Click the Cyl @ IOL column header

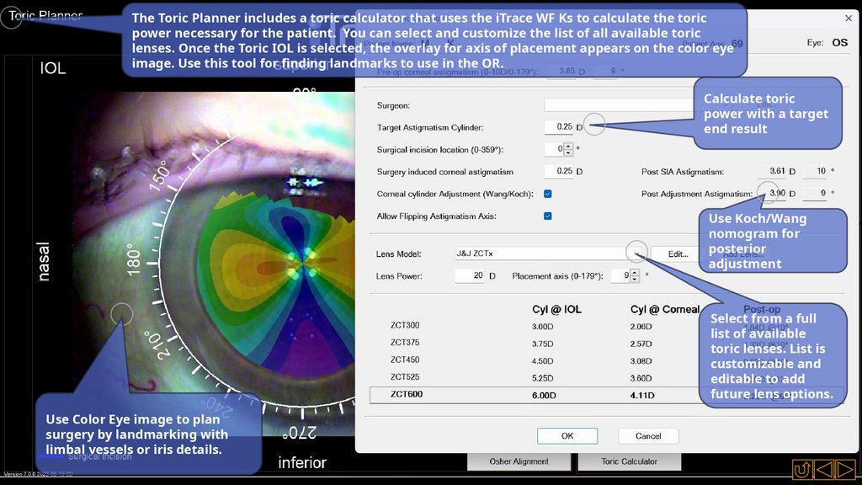coord(556,309)
